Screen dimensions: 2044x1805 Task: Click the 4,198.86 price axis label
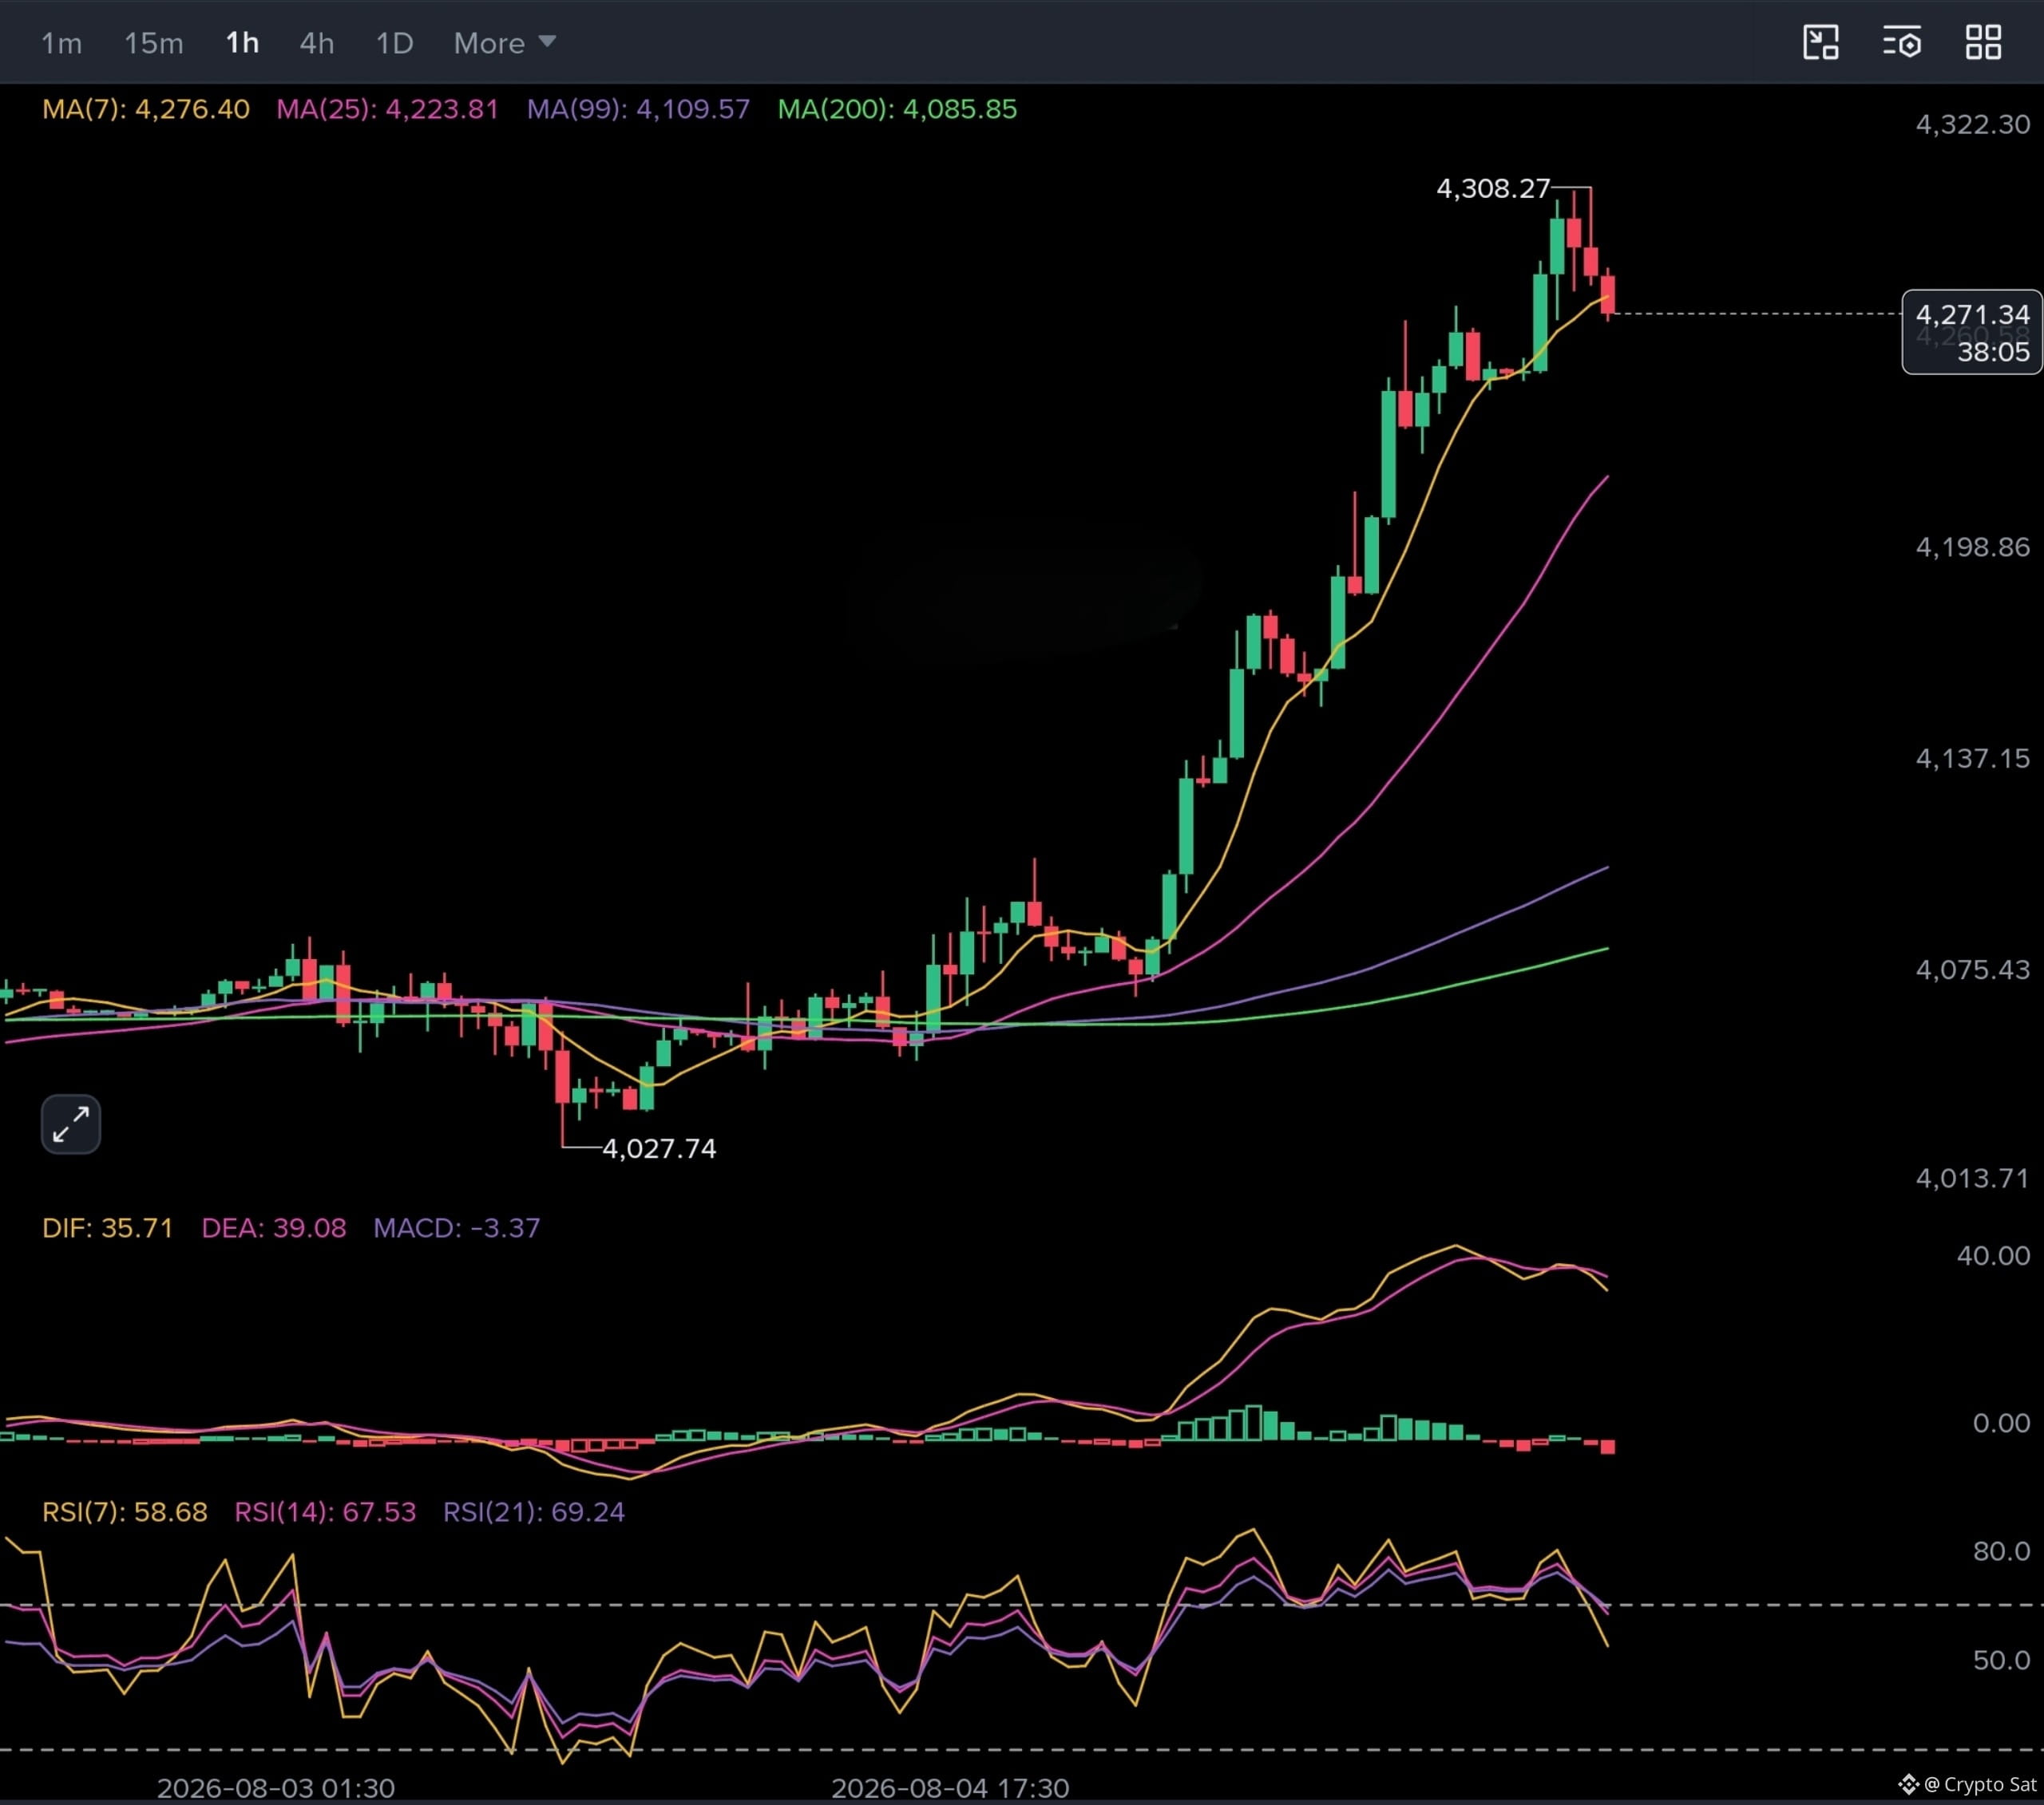pos(1972,547)
